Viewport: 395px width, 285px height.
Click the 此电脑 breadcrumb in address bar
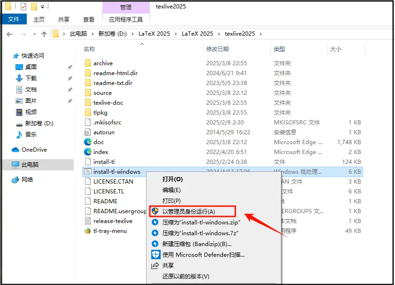click(x=78, y=34)
